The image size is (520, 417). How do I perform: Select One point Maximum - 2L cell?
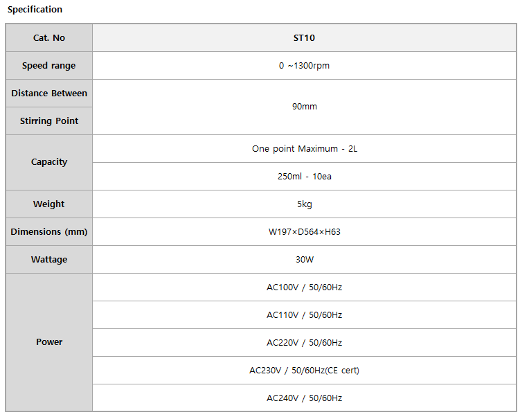(304, 149)
